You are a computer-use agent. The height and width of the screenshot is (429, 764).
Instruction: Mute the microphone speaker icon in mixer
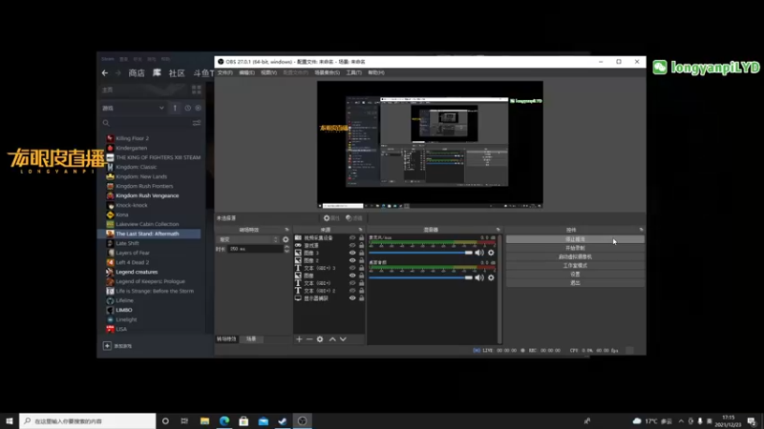(x=479, y=253)
